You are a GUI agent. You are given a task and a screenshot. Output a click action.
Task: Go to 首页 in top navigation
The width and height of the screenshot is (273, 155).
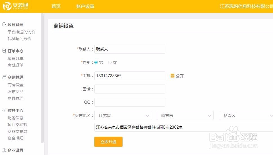56,6
